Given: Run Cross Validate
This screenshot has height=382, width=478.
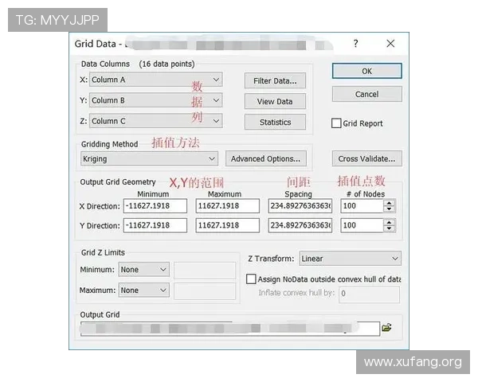Looking at the screenshot, I should [366, 158].
